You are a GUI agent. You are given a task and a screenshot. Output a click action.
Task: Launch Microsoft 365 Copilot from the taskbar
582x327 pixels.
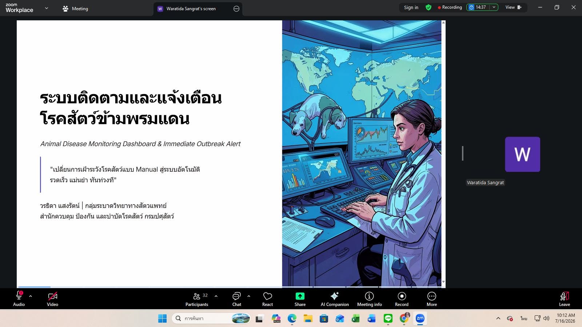276,319
